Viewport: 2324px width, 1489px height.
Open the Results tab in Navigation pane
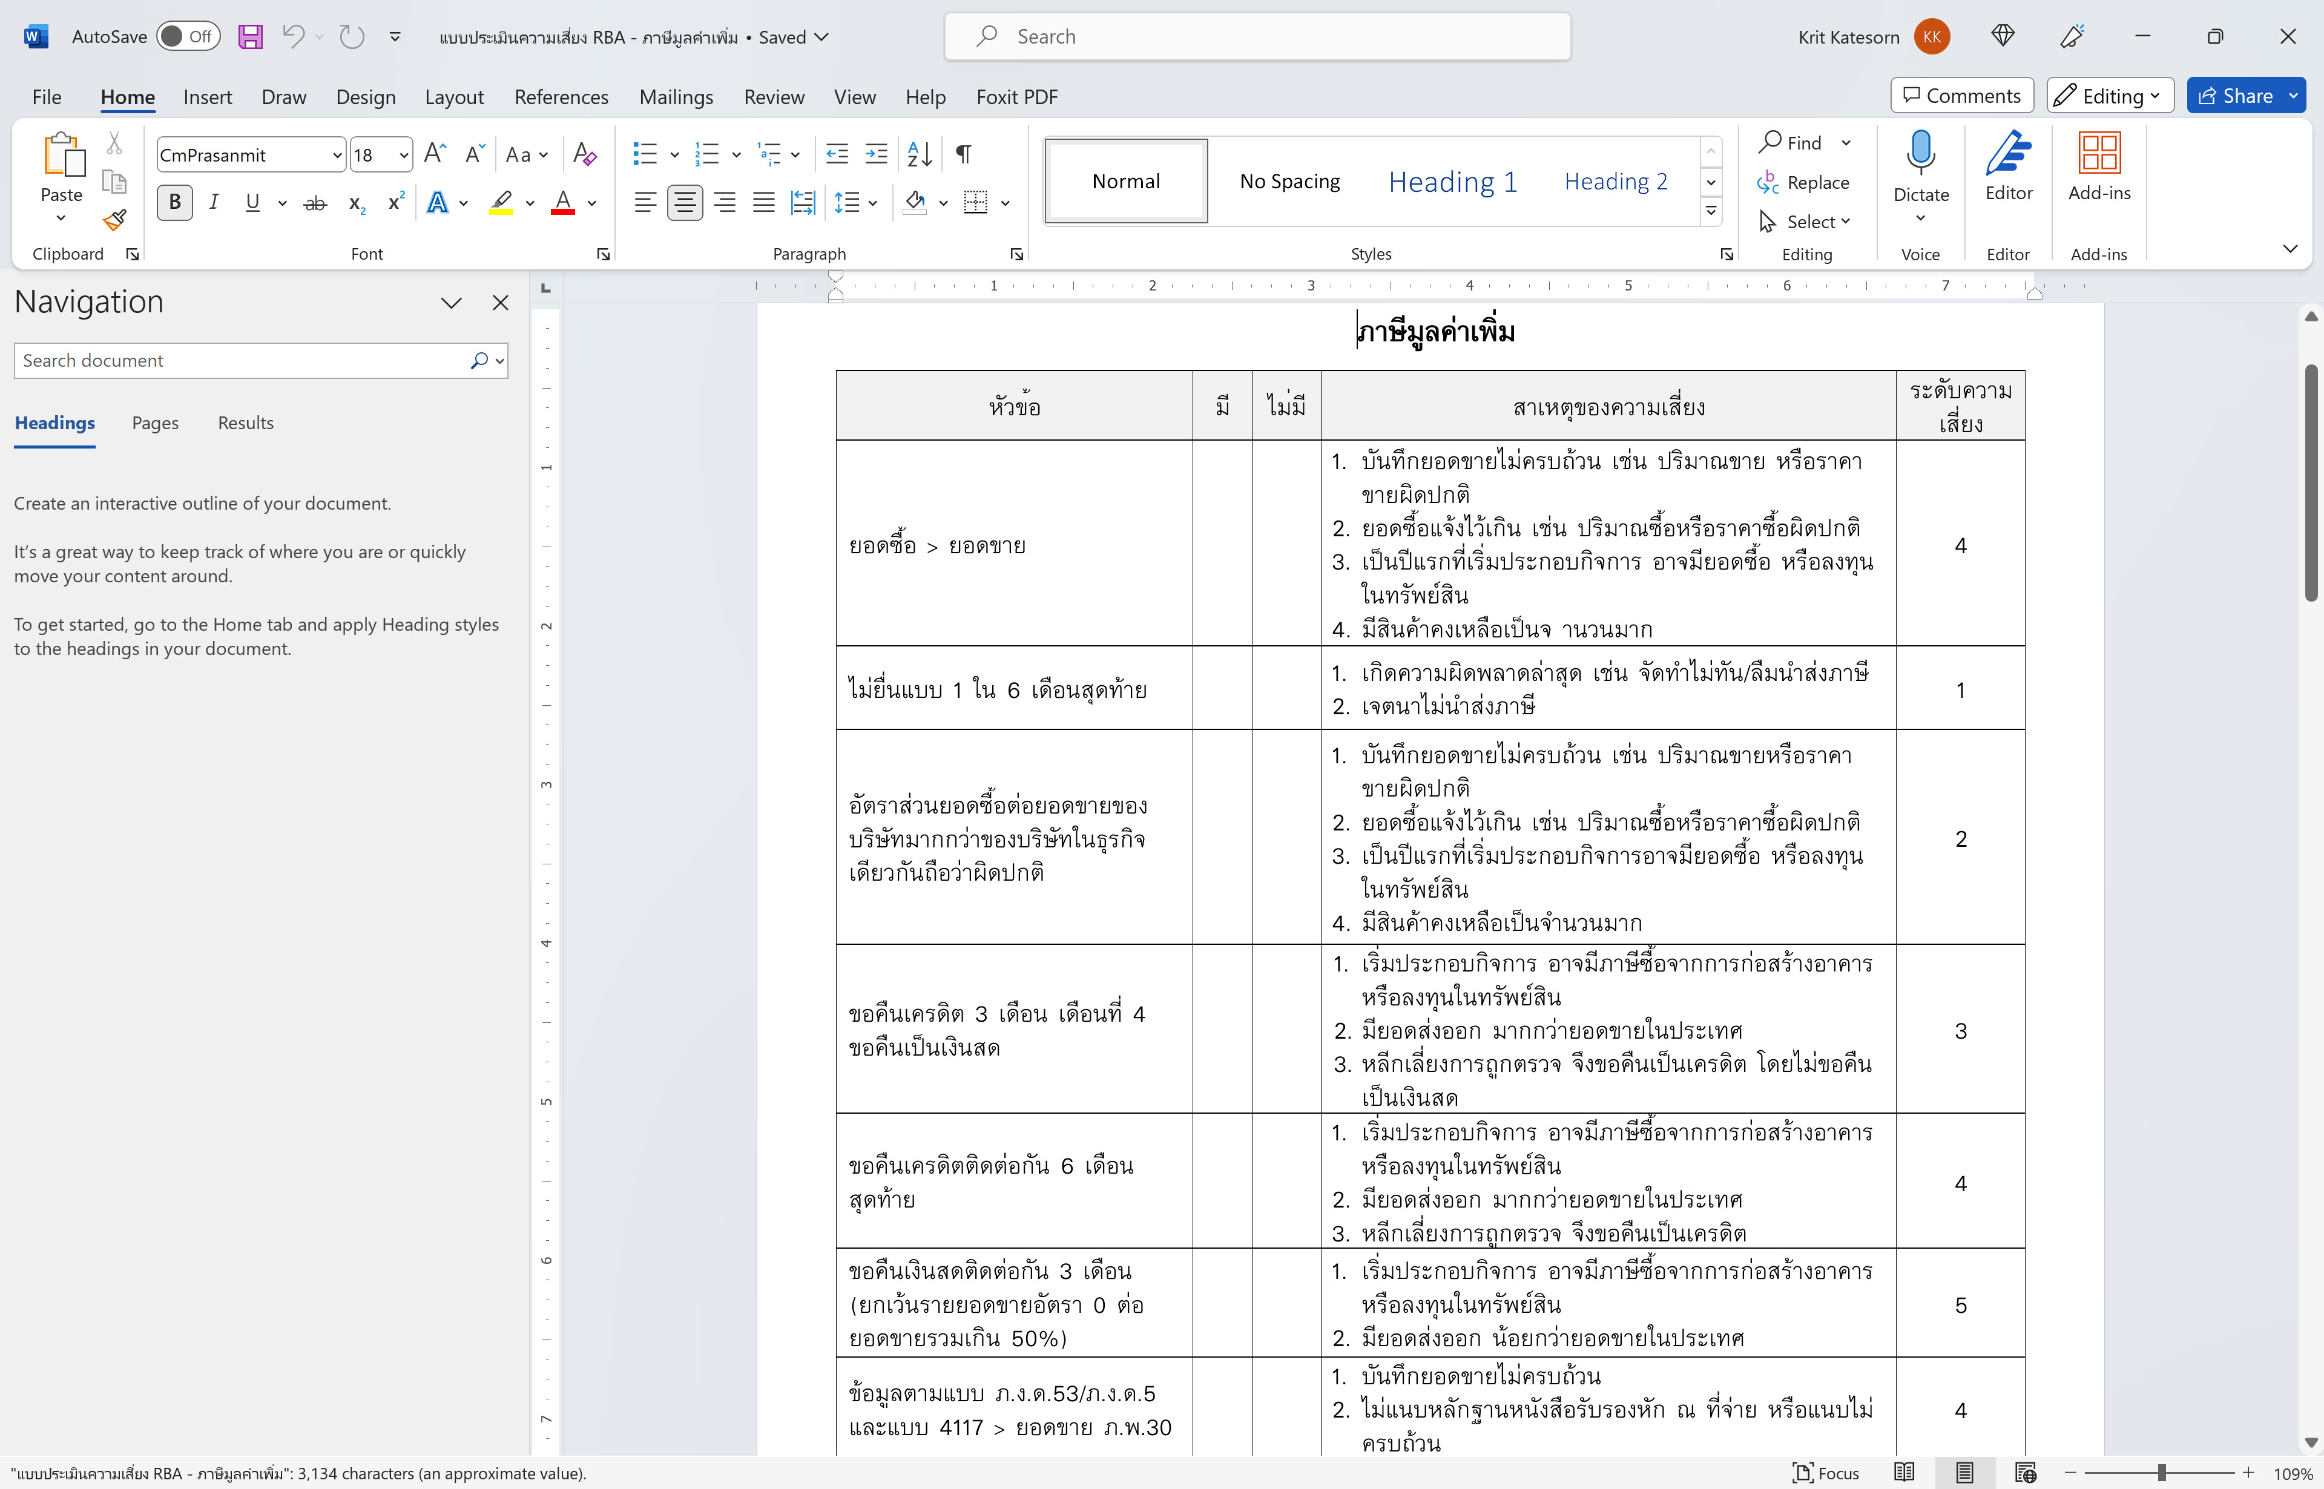pos(246,422)
